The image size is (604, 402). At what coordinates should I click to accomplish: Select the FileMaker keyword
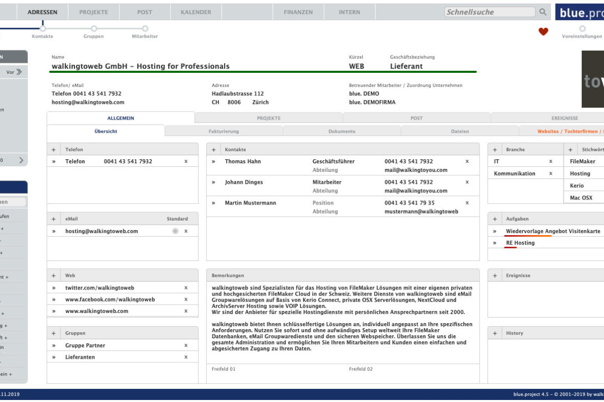(583, 161)
